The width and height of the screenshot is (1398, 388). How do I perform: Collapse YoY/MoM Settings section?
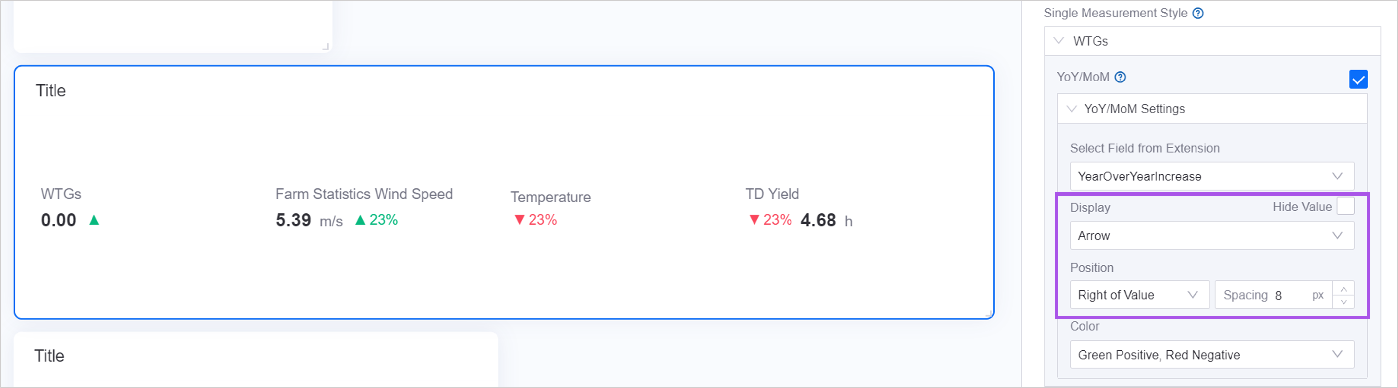point(1072,108)
